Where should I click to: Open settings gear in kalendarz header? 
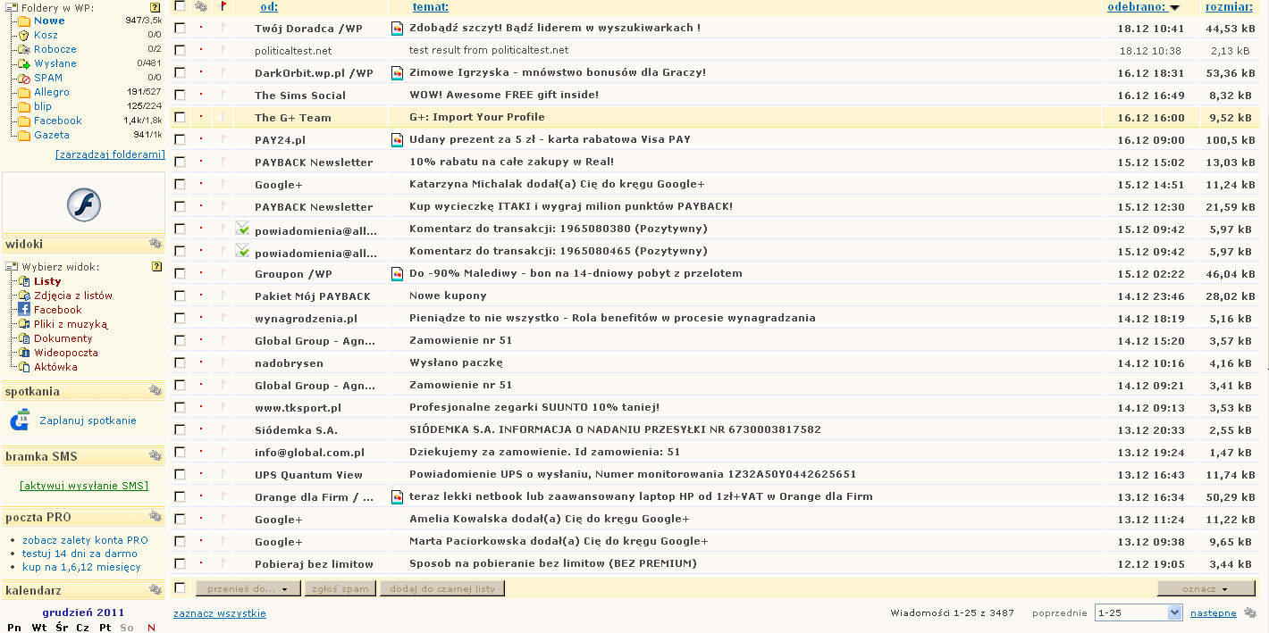(x=155, y=589)
